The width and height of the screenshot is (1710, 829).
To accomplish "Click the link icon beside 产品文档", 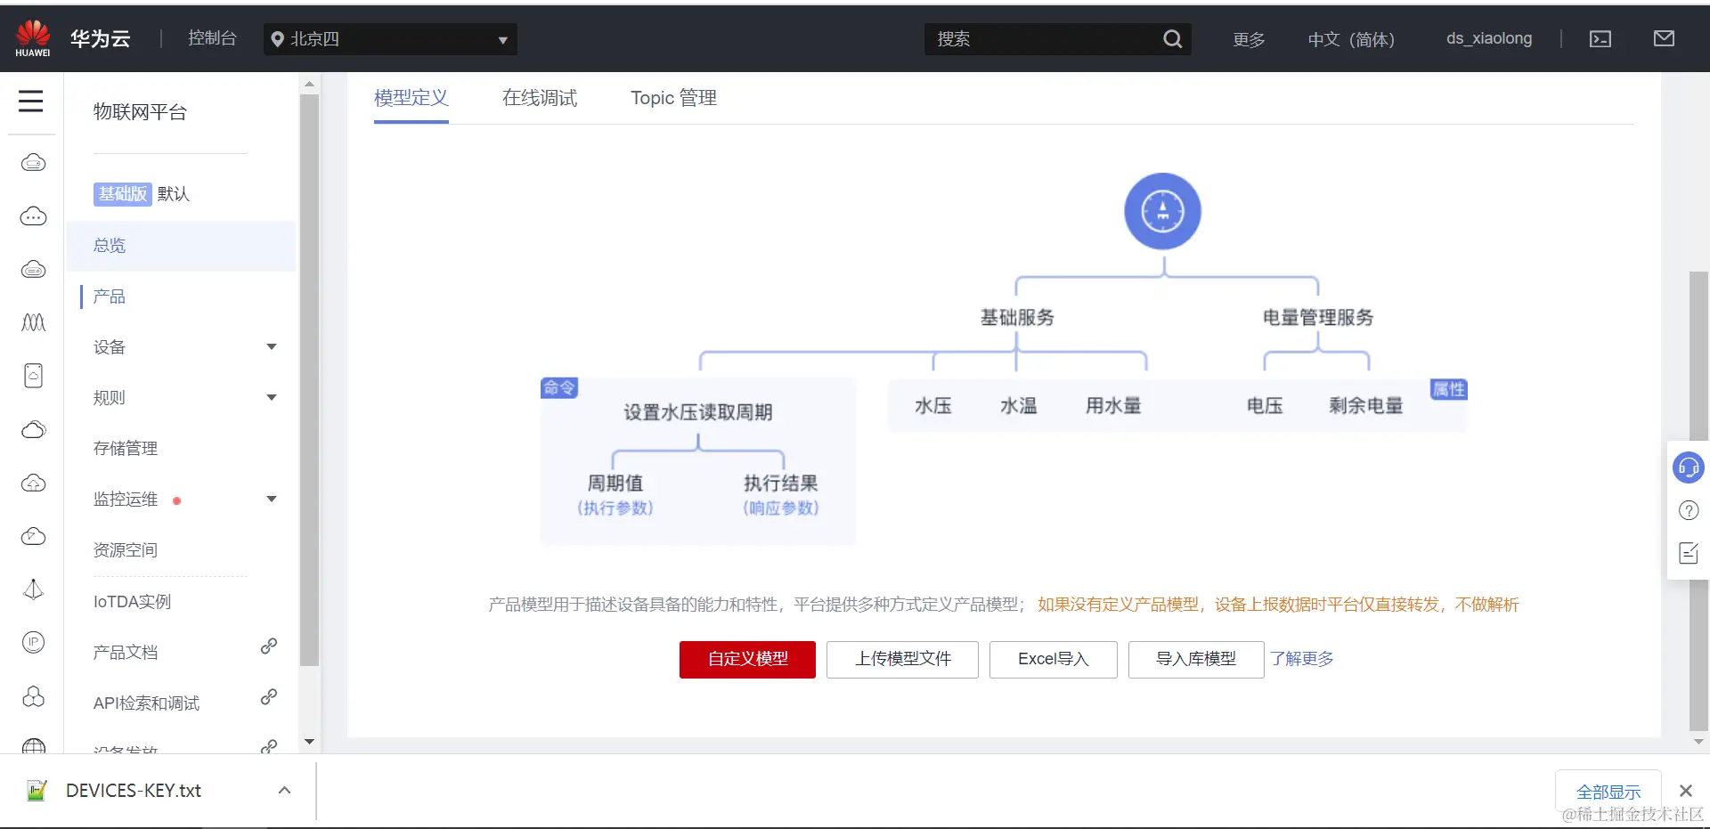I will [x=268, y=646].
